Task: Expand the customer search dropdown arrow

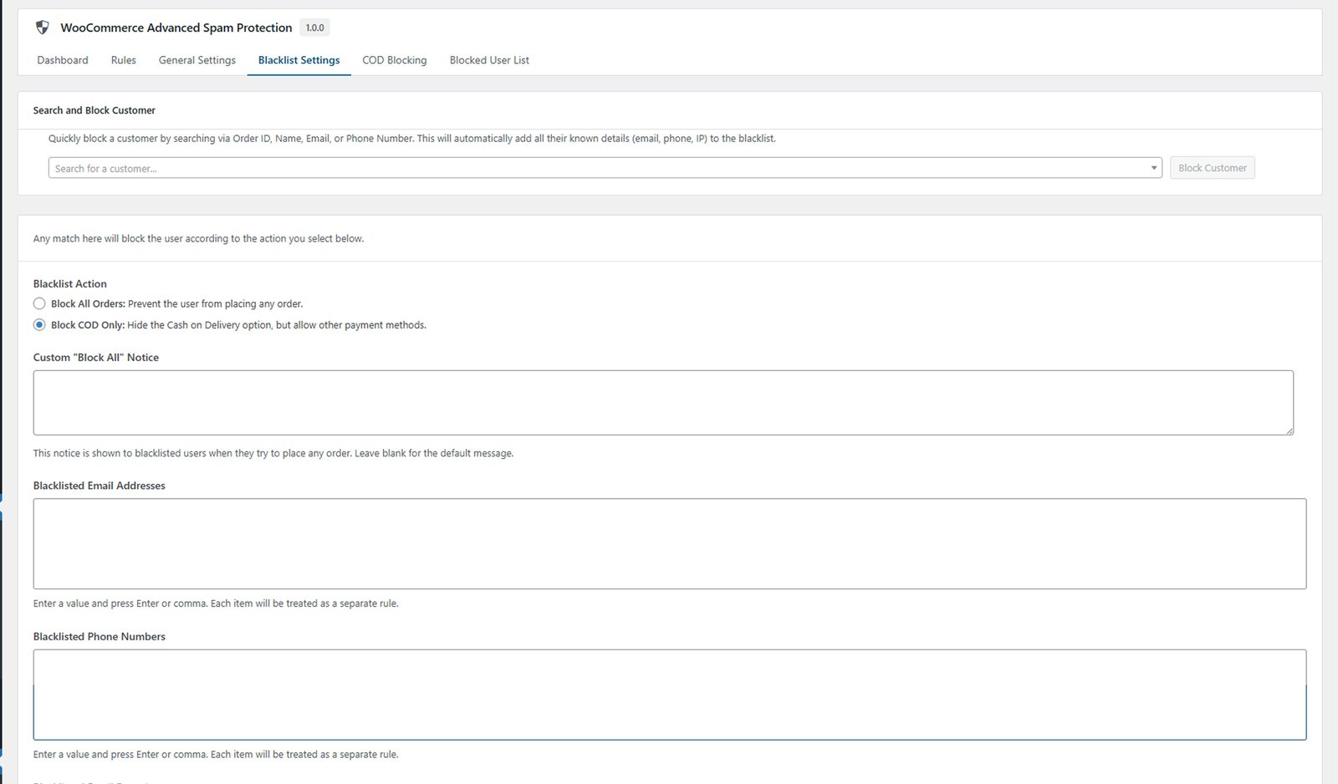Action: point(1154,168)
